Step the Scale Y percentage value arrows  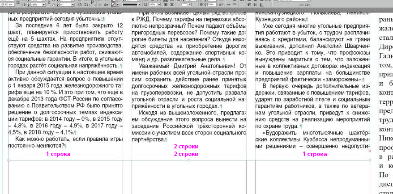[x=29, y=4]
